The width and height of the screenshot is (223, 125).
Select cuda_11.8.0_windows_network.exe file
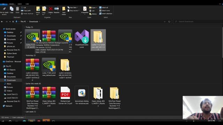coord(49,67)
